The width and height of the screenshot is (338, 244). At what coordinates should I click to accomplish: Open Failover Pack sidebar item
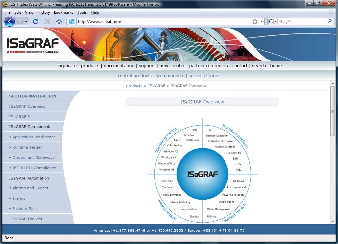25,208
